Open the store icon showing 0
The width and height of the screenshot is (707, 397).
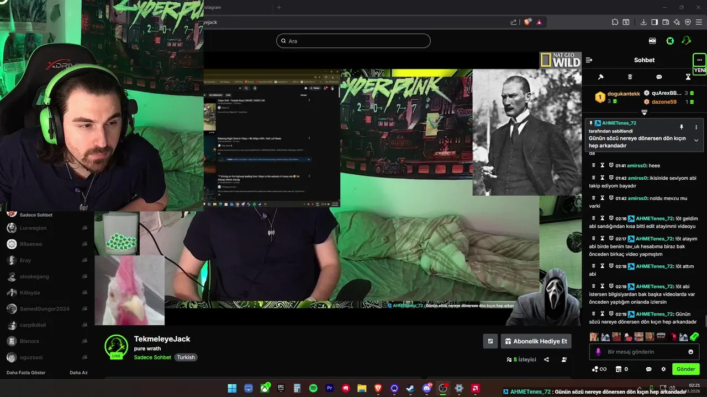[622, 369]
